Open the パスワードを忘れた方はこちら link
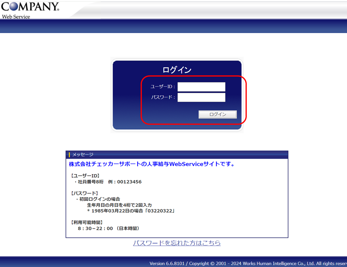 click(x=177, y=243)
